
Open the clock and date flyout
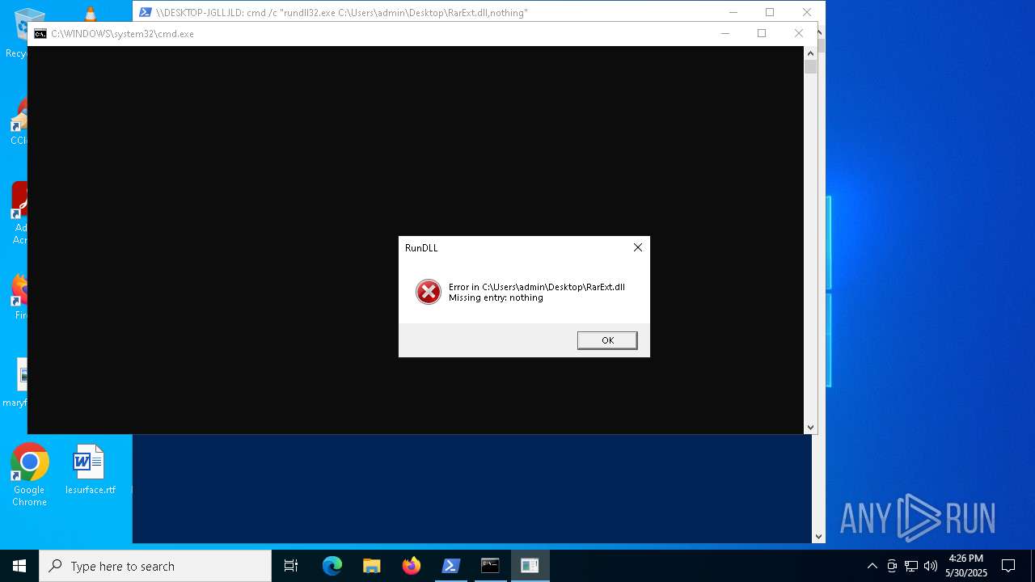[966, 566]
